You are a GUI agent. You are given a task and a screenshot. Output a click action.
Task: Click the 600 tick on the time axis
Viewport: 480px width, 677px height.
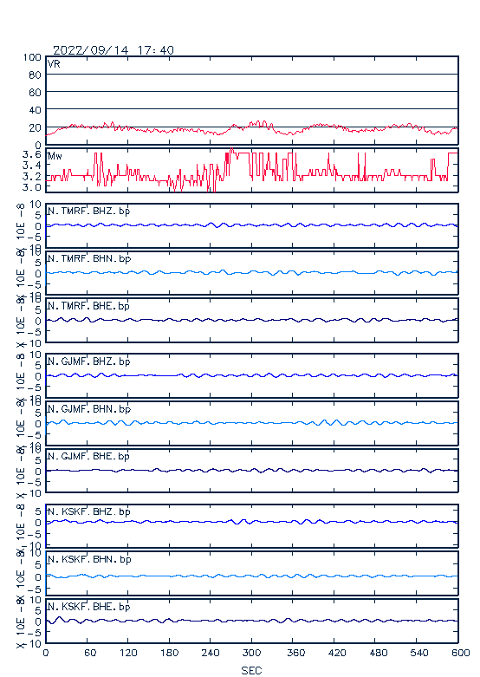[x=460, y=653]
